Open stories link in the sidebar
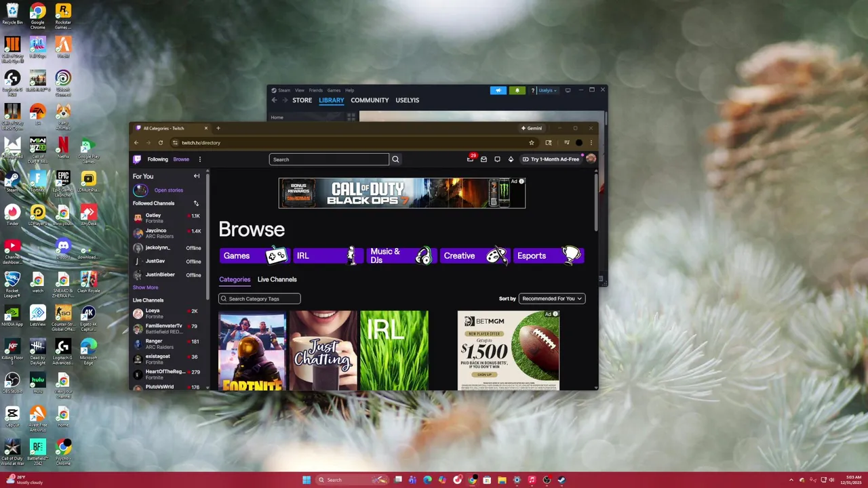 click(168, 190)
